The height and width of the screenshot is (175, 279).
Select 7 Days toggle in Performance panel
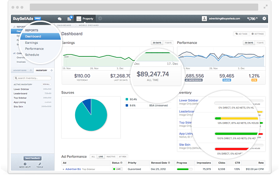point(260,43)
